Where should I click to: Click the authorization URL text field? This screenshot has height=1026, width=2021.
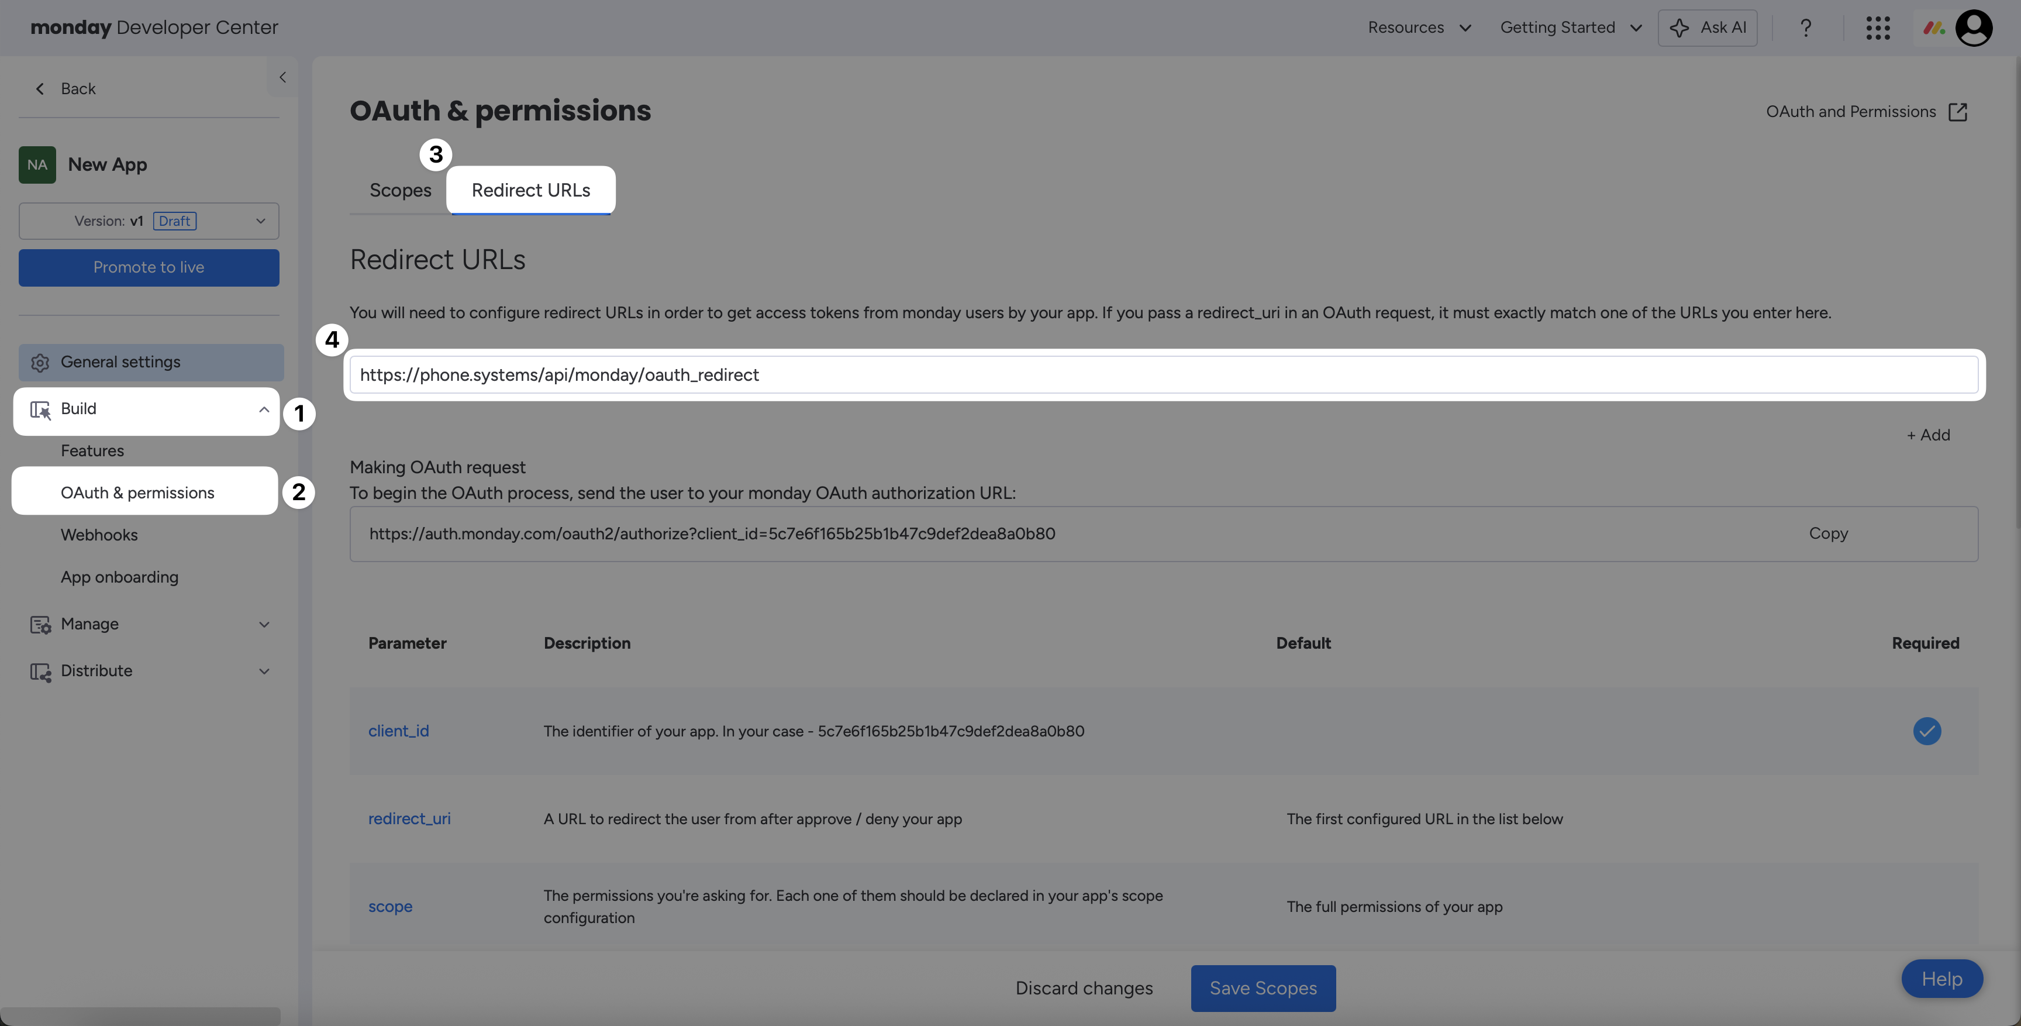(1164, 534)
